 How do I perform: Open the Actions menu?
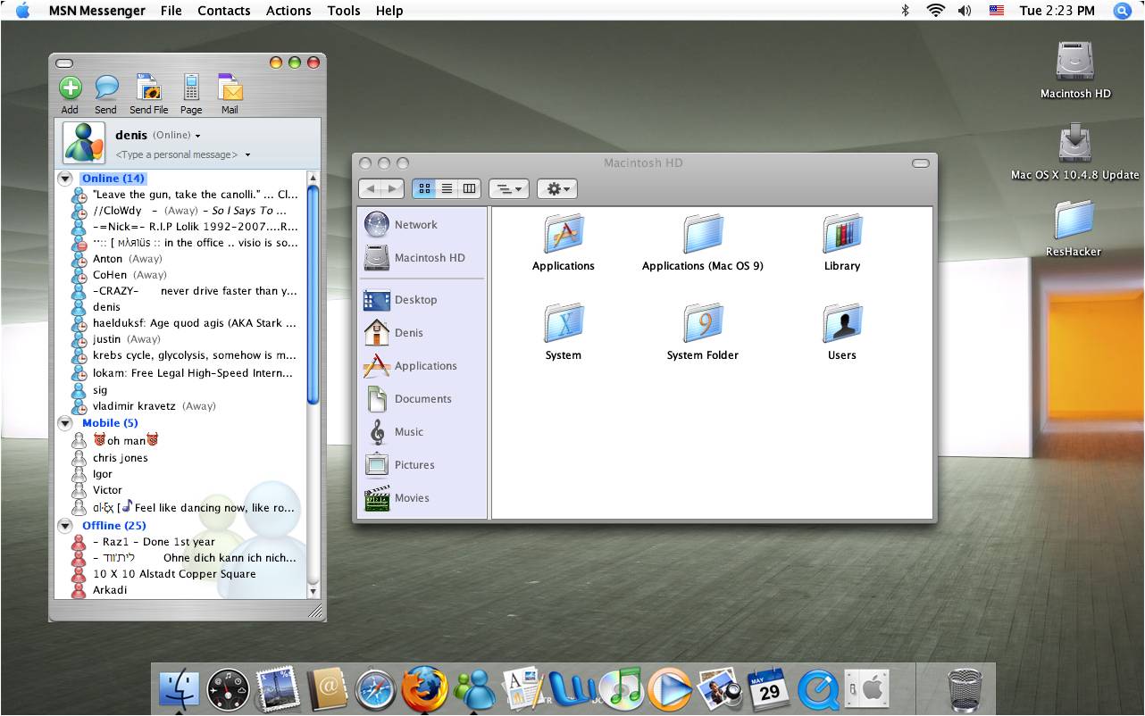(x=288, y=11)
